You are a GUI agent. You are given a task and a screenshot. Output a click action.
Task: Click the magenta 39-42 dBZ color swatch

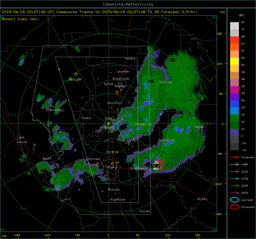click(x=234, y=90)
